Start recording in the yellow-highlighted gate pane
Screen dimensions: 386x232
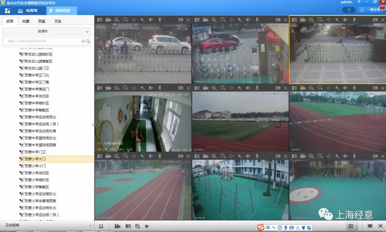coord(303,20)
